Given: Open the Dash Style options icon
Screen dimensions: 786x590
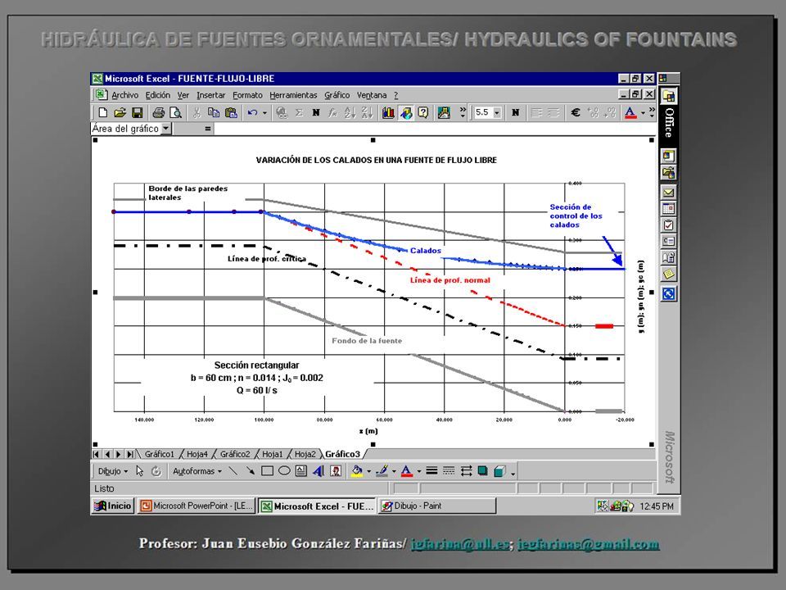Looking at the screenshot, I should [449, 471].
